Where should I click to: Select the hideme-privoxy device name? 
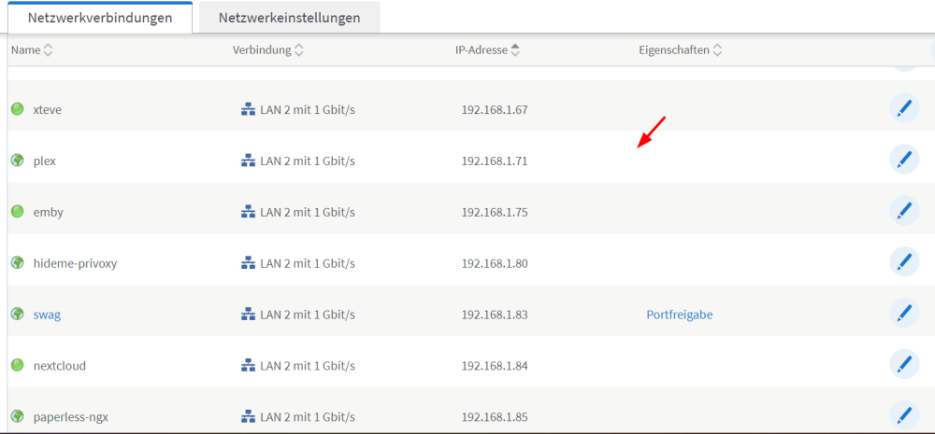click(x=75, y=264)
